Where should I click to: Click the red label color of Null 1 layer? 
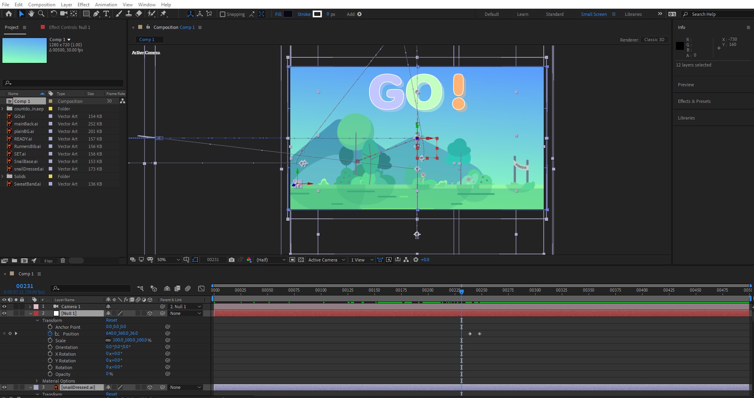pyautogui.click(x=36, y=313)
